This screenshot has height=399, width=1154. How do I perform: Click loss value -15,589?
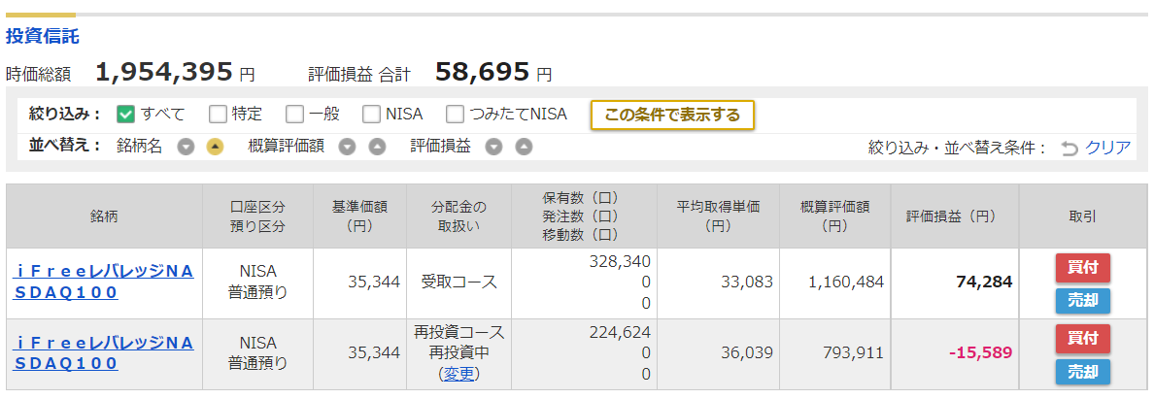981,352
